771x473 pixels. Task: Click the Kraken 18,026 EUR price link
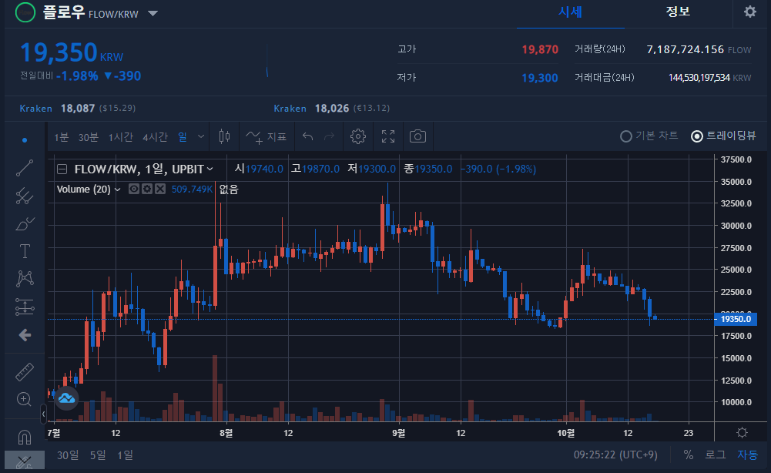pyautogui.click(x=332, y=108)
